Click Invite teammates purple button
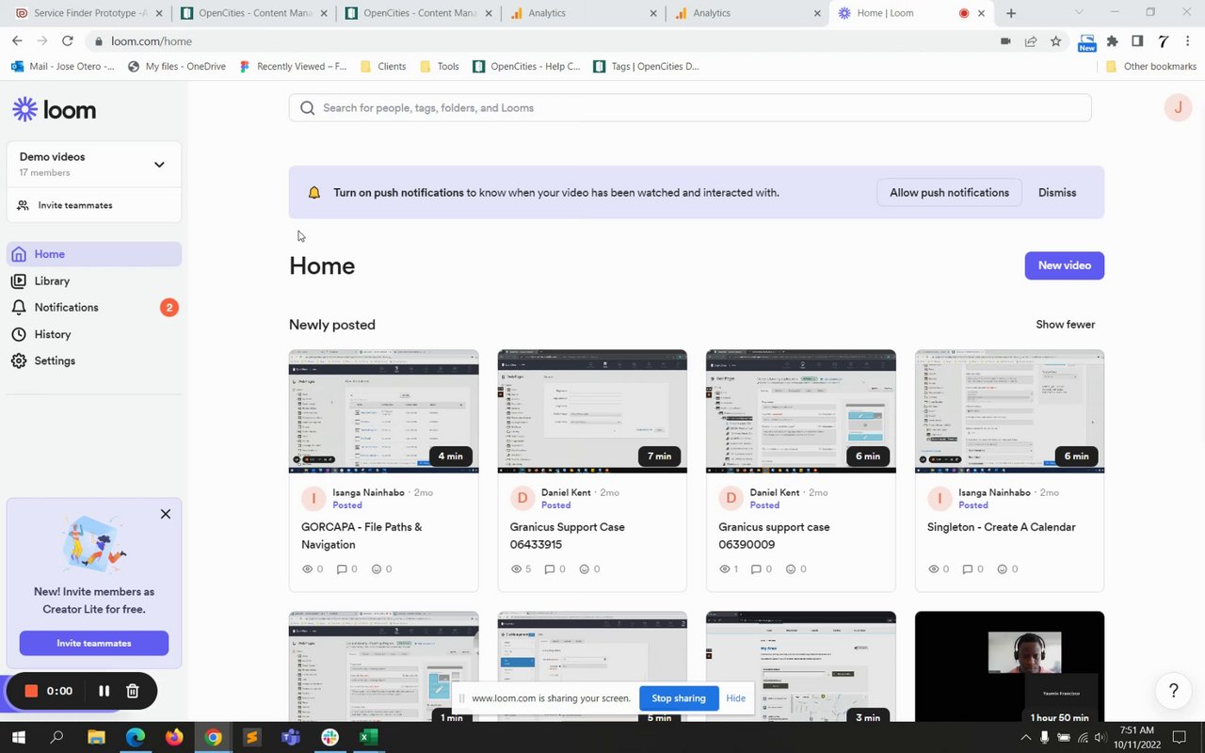The height and width of the screenshot is (753, 1205). click(x=94, y=643)
